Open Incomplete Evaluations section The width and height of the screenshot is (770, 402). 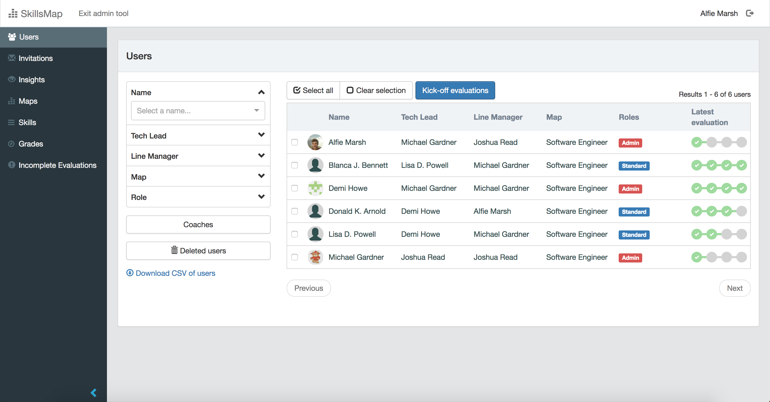tap(57, 165)
